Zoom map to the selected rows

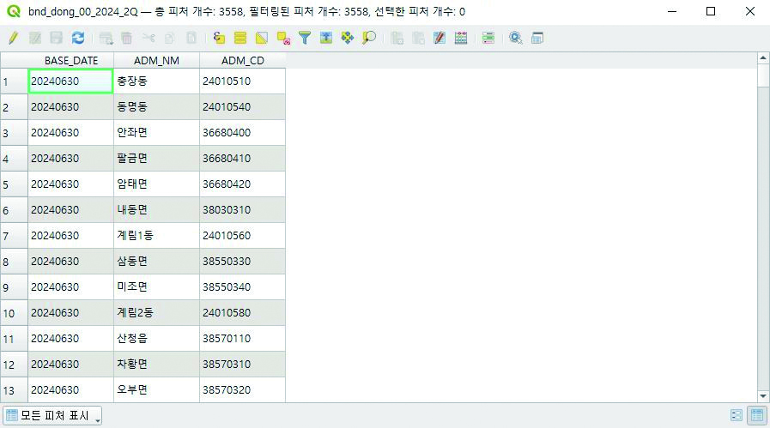(369, 38)
